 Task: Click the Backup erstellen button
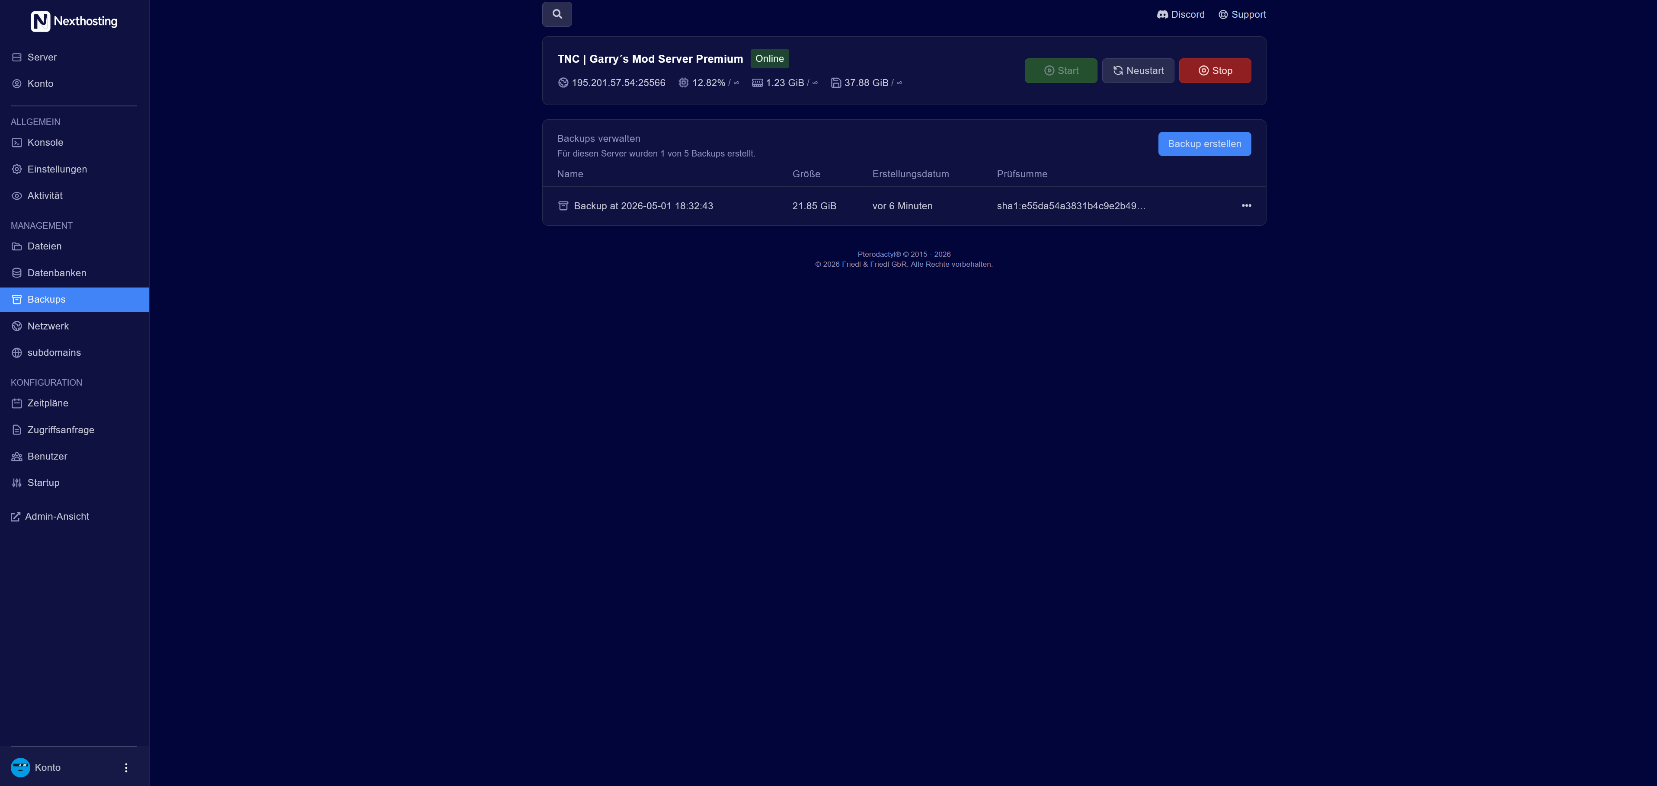tap(1204, 144)
